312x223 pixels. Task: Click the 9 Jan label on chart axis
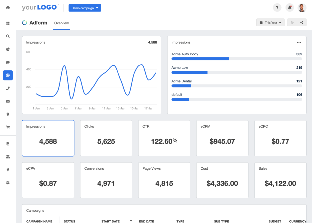(x=92, y=108)
